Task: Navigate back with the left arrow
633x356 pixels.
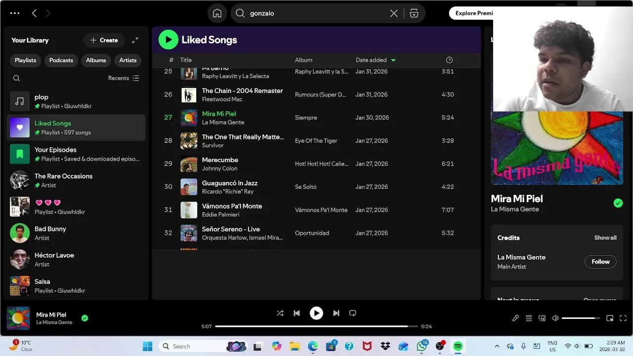Action: [x=34, y=13]
